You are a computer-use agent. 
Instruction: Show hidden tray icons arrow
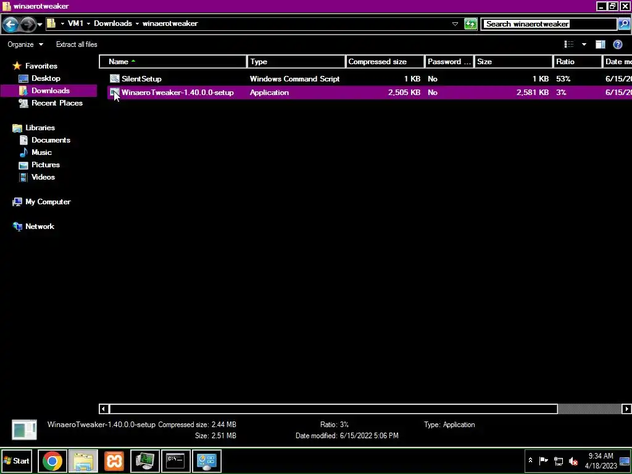coord(530,460)
